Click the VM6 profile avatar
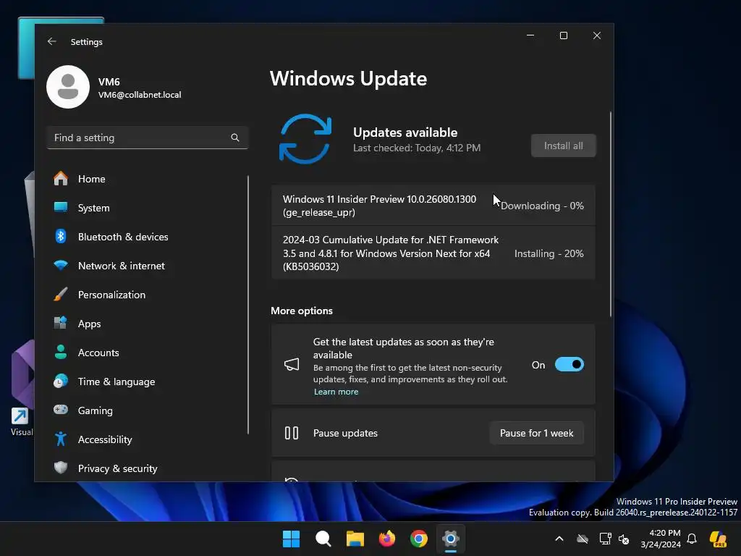Viewport: 741px width, 556px height. (68, 87)
